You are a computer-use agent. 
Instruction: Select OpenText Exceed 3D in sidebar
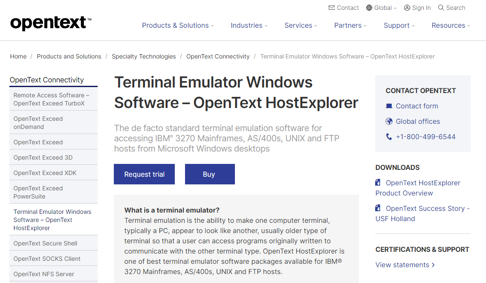pos(53,158)
